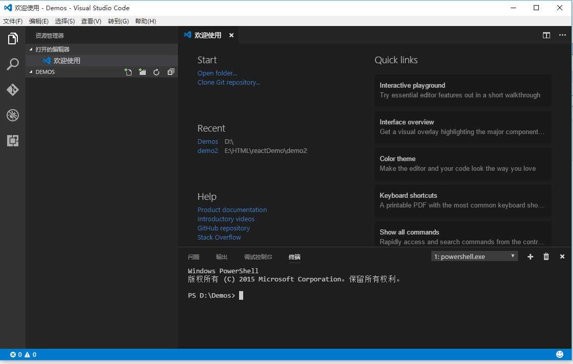Image resolution: width=573 pixels, height=364 pixels.
Task: Maximize the Visual Studio Code window
Action: click(x=536, y=8)
